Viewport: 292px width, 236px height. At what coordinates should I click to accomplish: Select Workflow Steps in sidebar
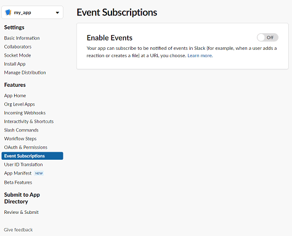[x=20, y=139]
